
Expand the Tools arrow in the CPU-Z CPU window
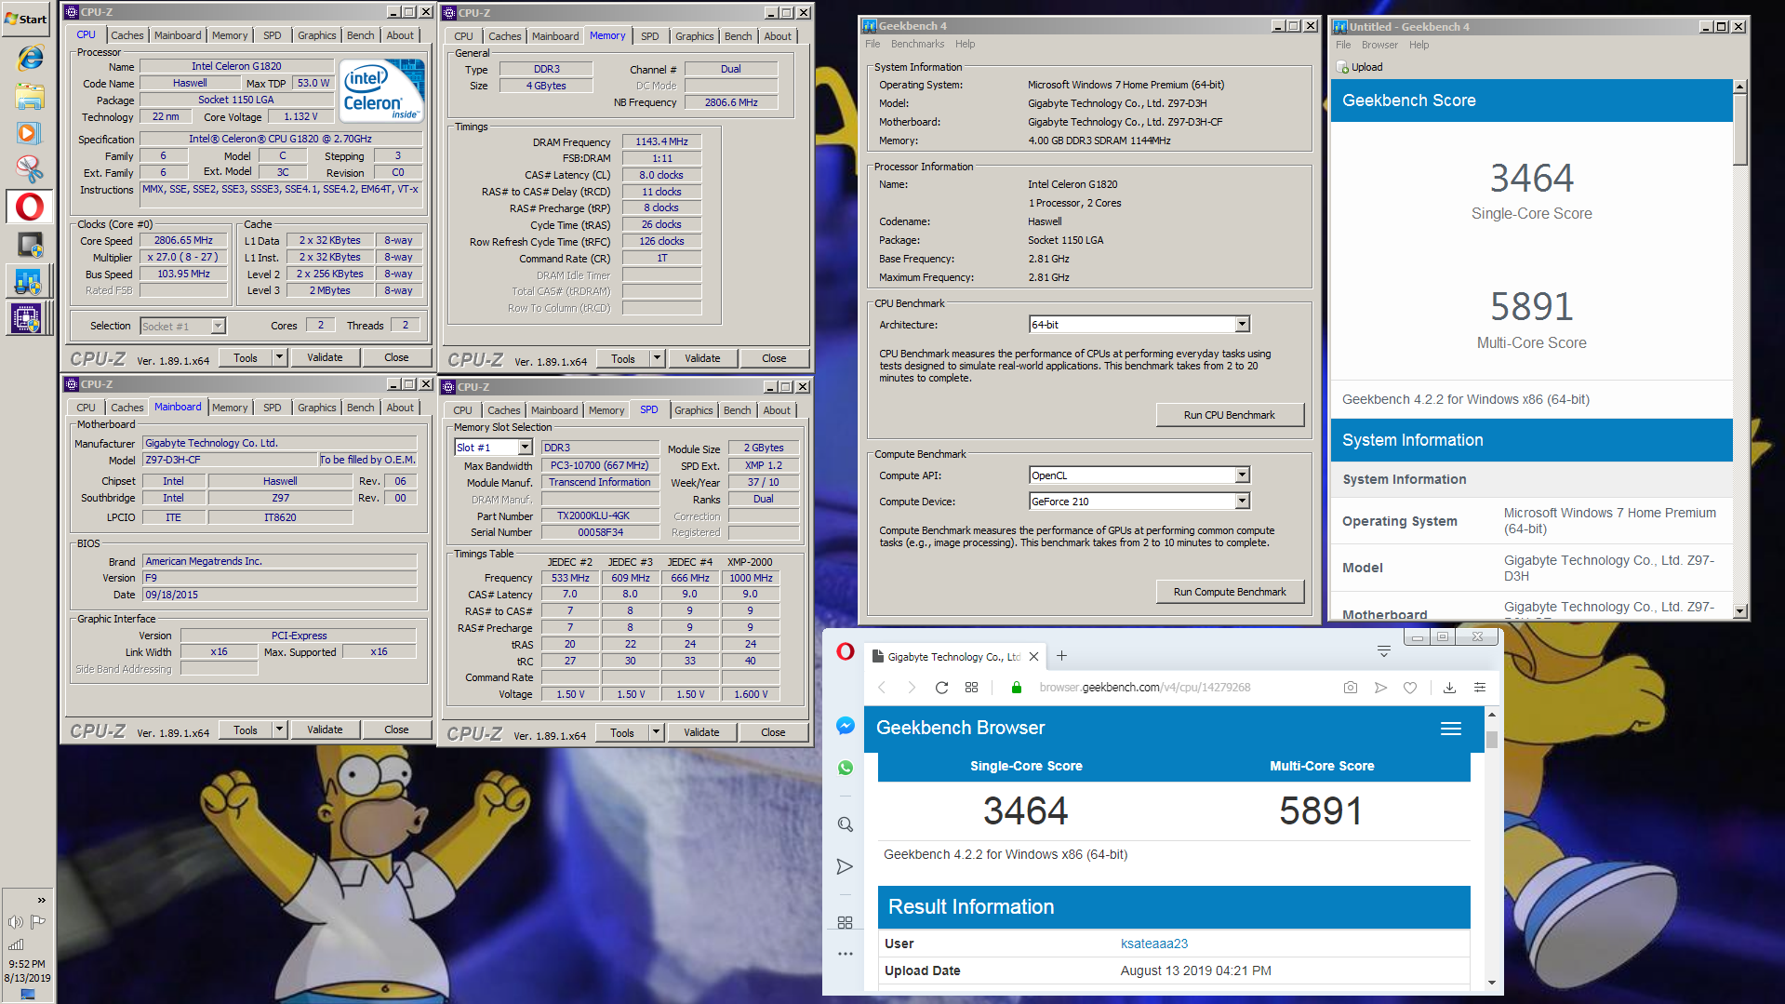coord(279,357)
